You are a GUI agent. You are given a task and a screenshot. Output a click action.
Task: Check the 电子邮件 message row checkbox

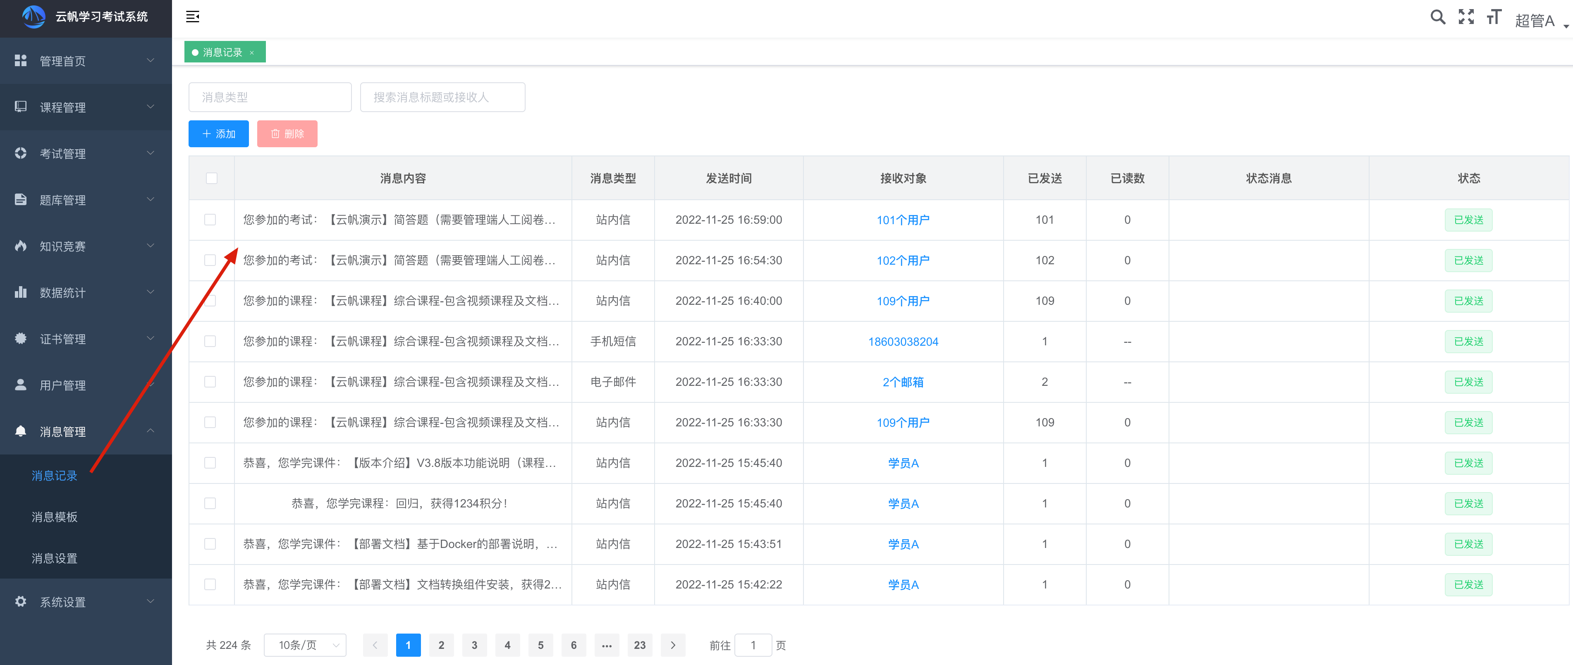210,382
